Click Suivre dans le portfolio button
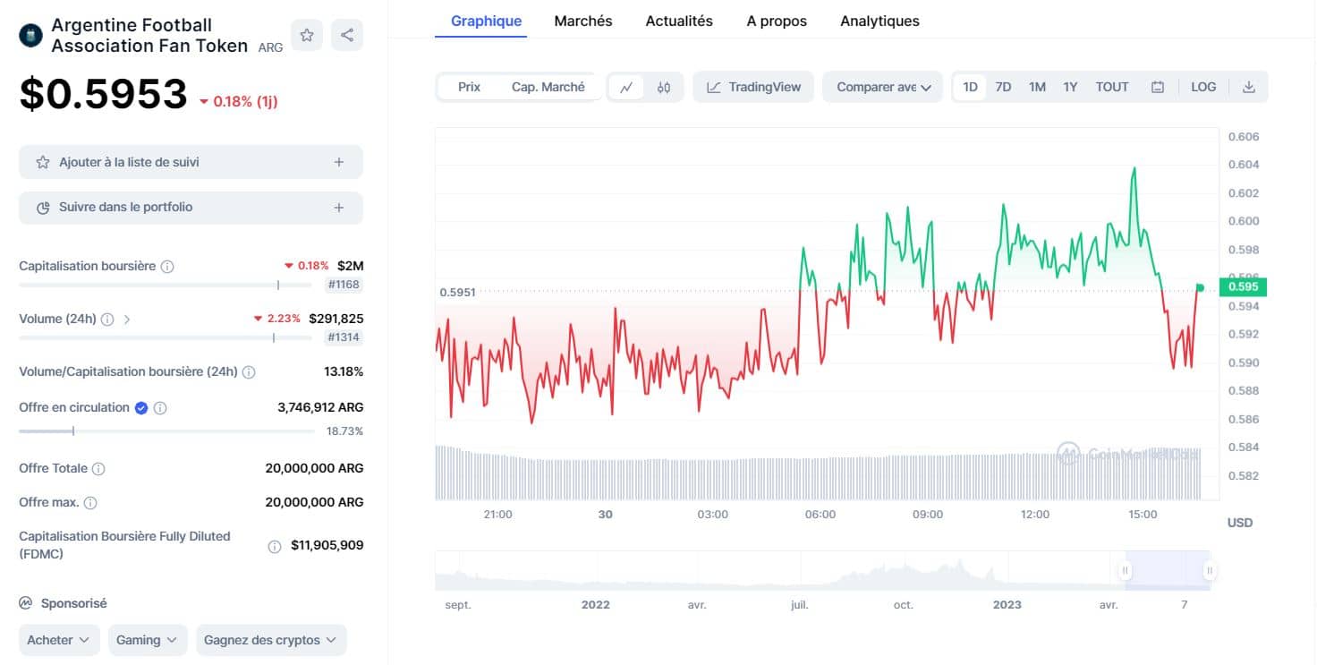The image size is (1317, 665). (191, 208)
